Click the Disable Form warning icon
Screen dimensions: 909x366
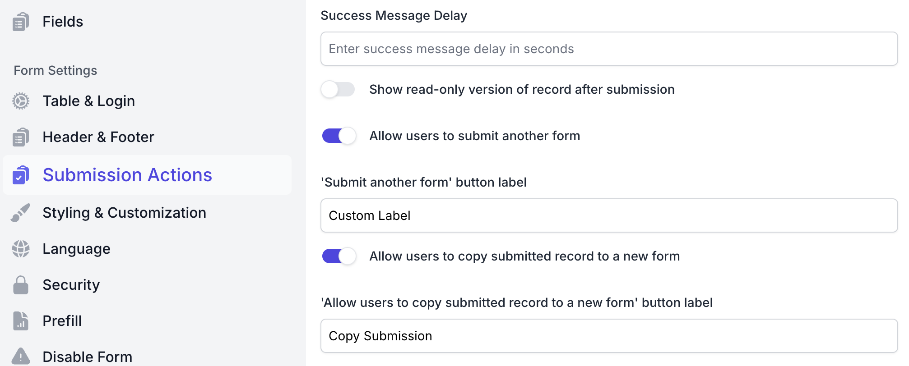click(x=21, y=357)
